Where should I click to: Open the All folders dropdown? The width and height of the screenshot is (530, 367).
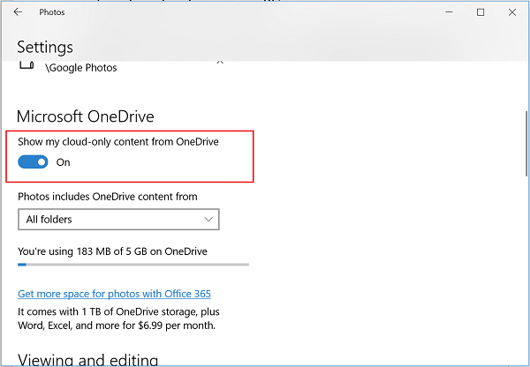(118, 220)
